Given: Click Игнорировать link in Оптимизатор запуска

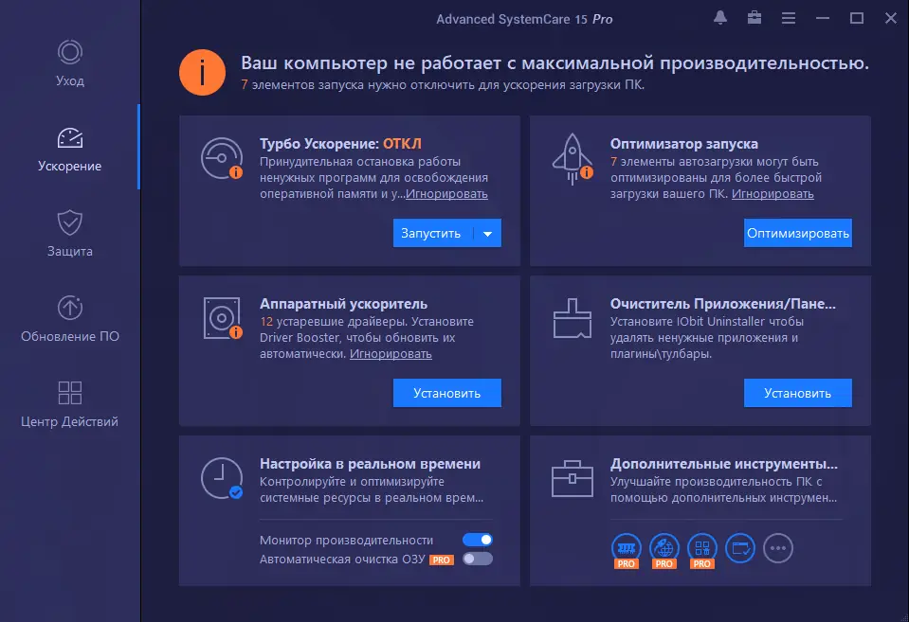Looking at the screenshot, I should point(773,194).
